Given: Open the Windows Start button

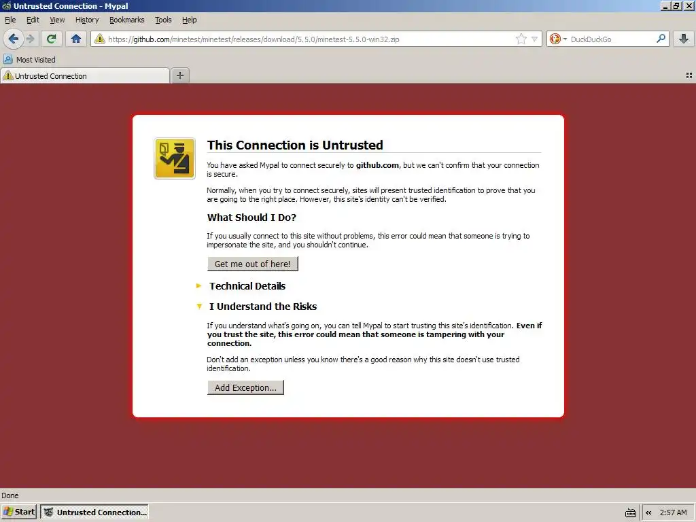Looking at the screenshot, I should (x=18, y=512).
